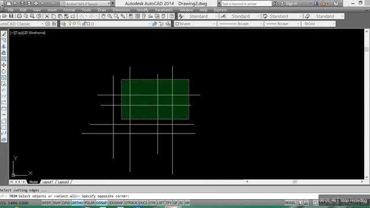Toggle LWT lineweight display
The image size is (370, 208).
click(x=161, y=203)
